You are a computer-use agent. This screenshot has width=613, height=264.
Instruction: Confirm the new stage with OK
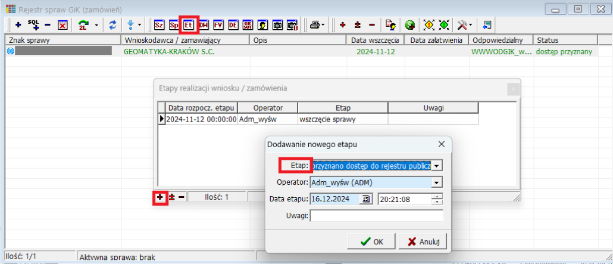click(372, 241)
